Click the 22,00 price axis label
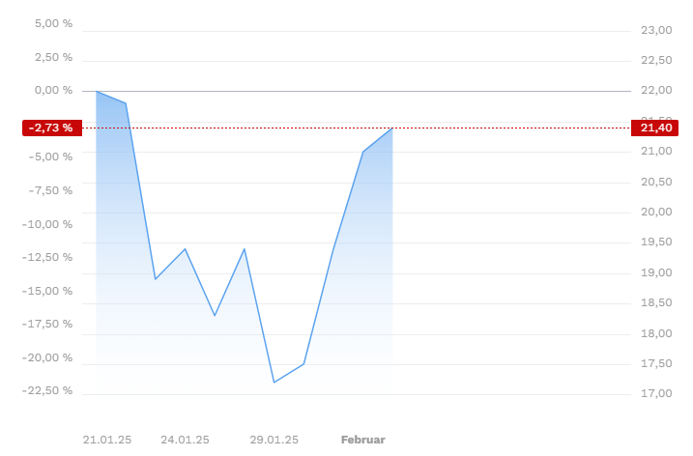693x456 pixels. 656,90
